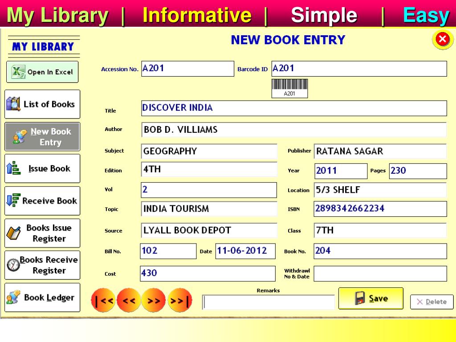
Task: Focus the Edition field 4TH
Action: (209, 170)
